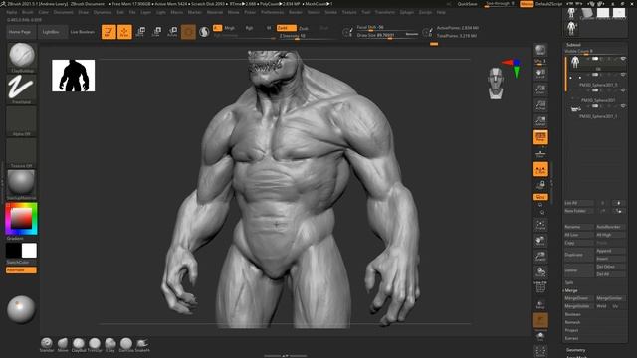Screen dimensions: 637x358
Task: Click the Transp transparency icon
Action: point(540,304)
